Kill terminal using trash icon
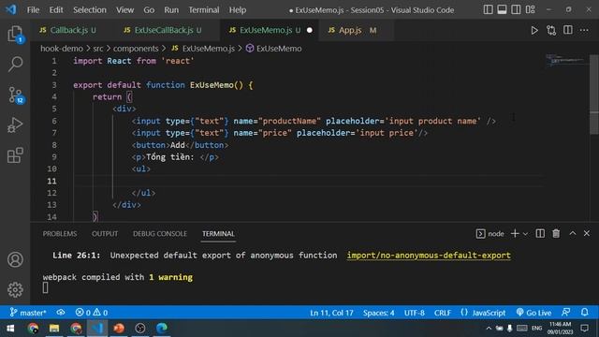 [x=556, y=233]
